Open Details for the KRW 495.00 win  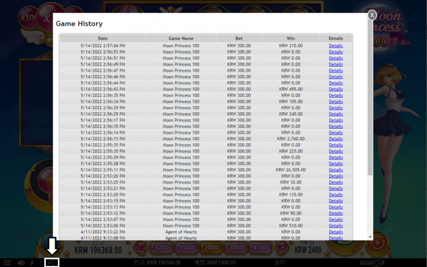pos(336,89)
